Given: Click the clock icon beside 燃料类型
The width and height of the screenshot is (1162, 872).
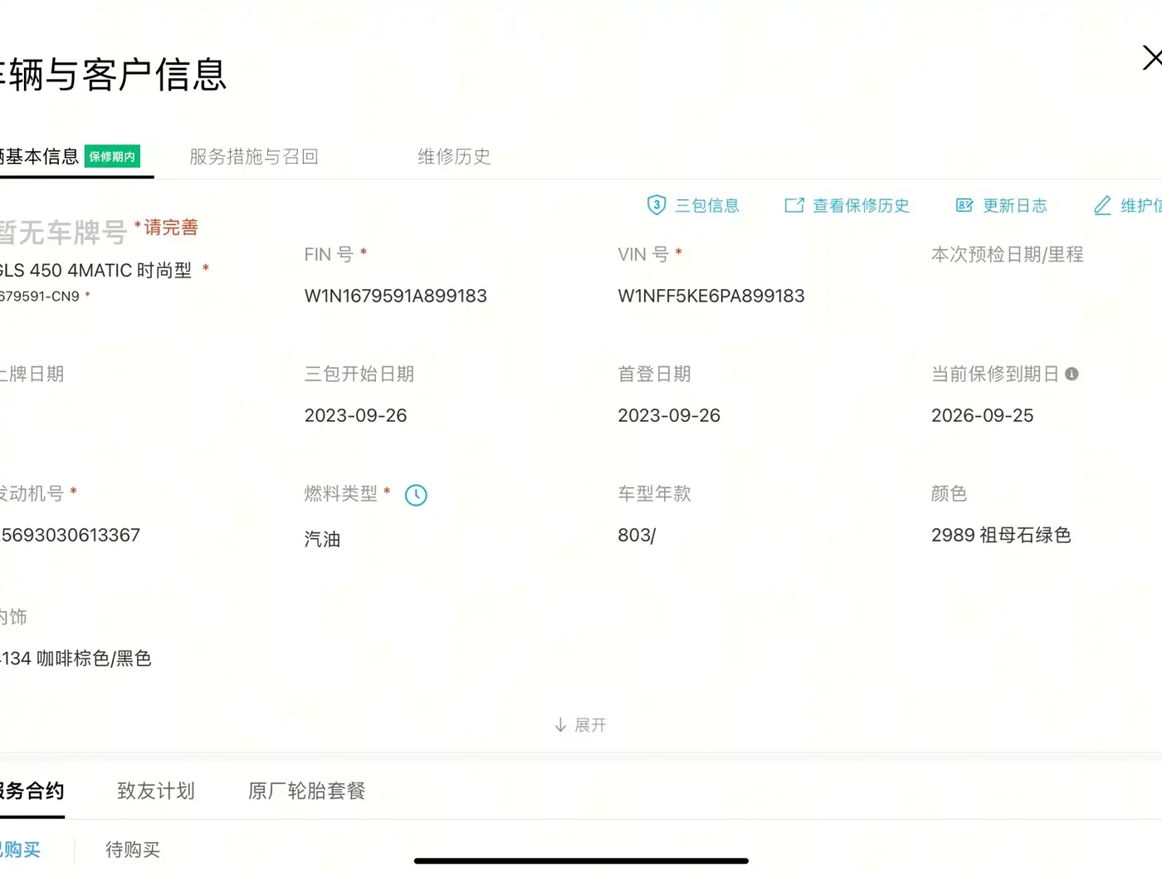Looking at the screenshot, I should pyautogui.click(x=416, y=495).
